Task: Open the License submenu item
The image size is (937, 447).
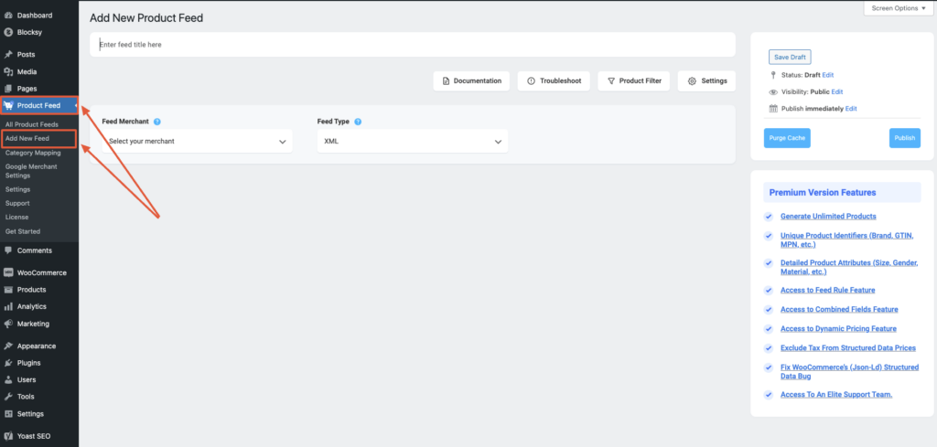Action: pos(16,218)
